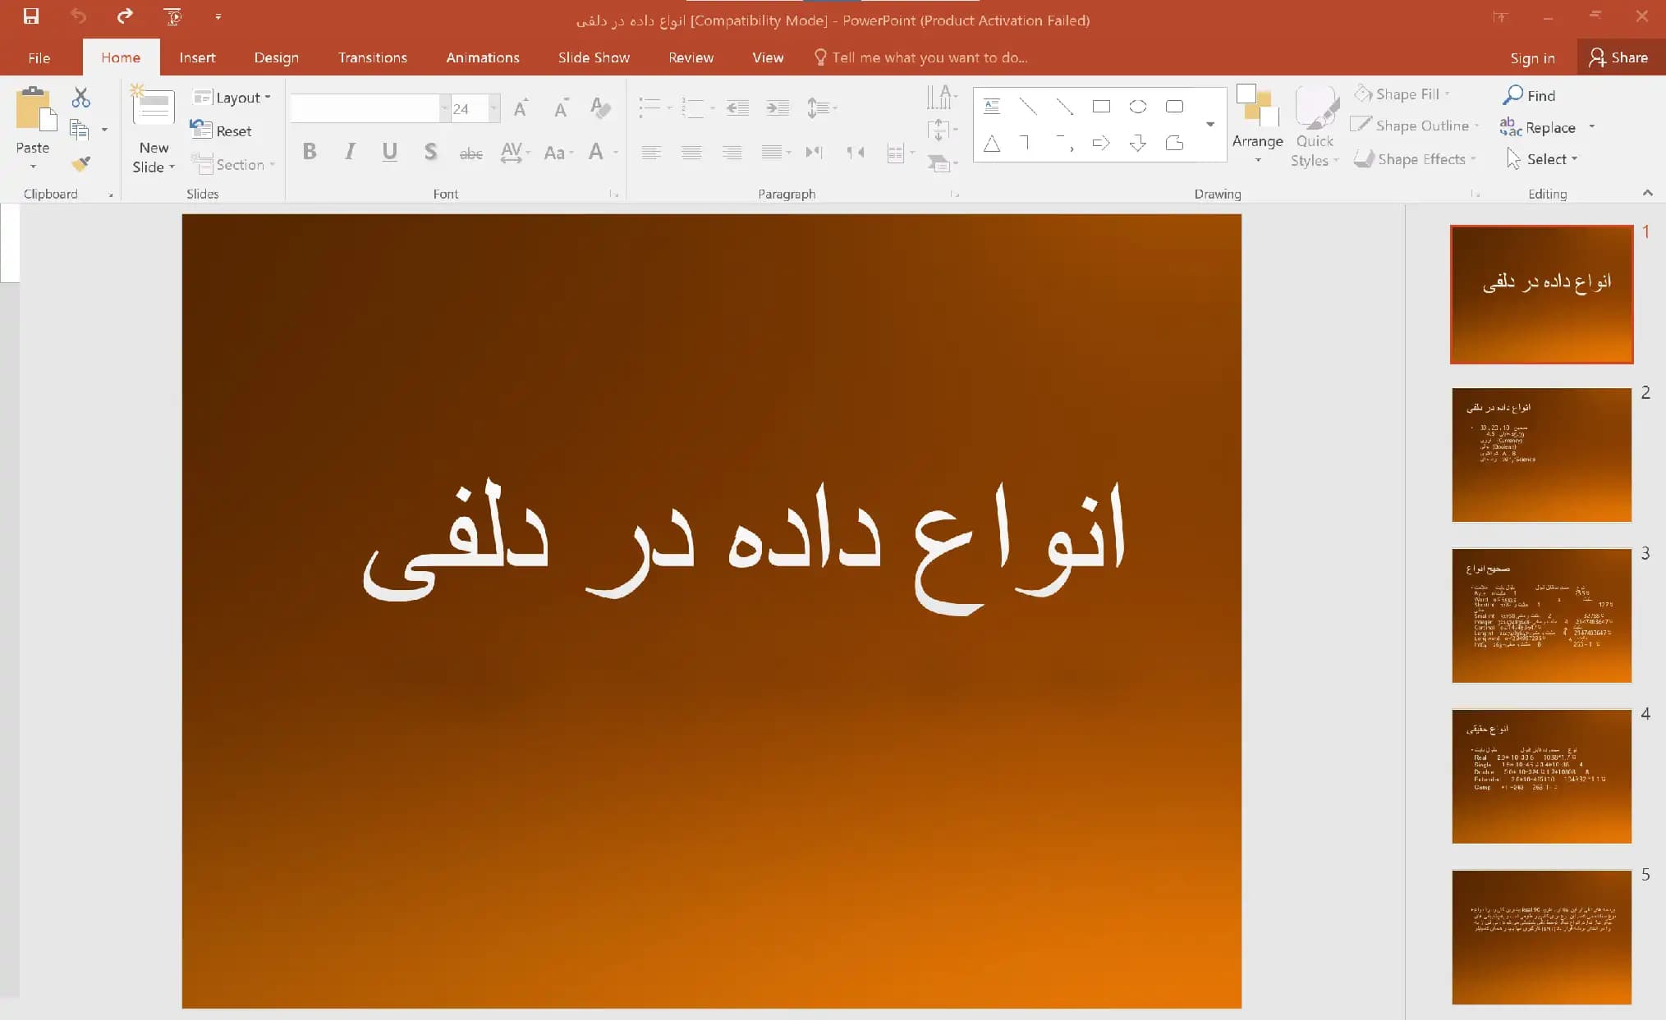Screen dimensions: 1666x1020
Task: Toggle text Shadow formatting
Action: 430,152
